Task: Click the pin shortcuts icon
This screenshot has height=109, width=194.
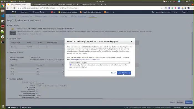Action: (x=113, y=12)
